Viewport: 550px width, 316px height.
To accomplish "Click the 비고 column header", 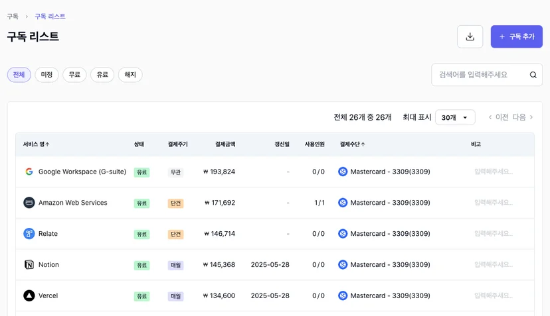I will 476,144.
